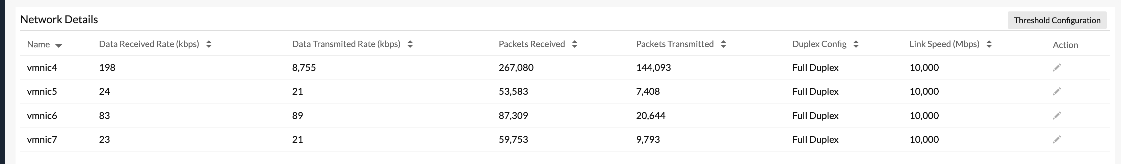Sort the Link Speed (Mbps) column

[x=989, y=44]
